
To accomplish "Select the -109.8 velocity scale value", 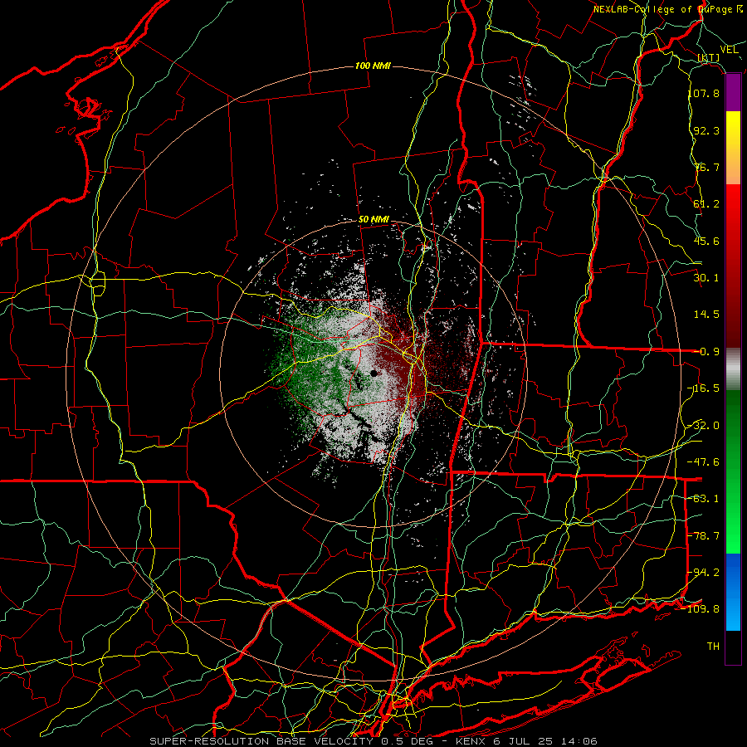I will click(x=701, y=609).
